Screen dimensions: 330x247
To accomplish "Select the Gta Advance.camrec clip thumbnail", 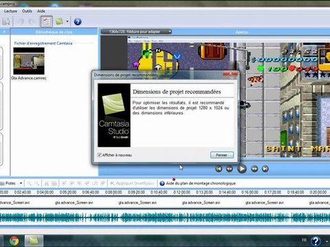I will (x=29, y=61).
